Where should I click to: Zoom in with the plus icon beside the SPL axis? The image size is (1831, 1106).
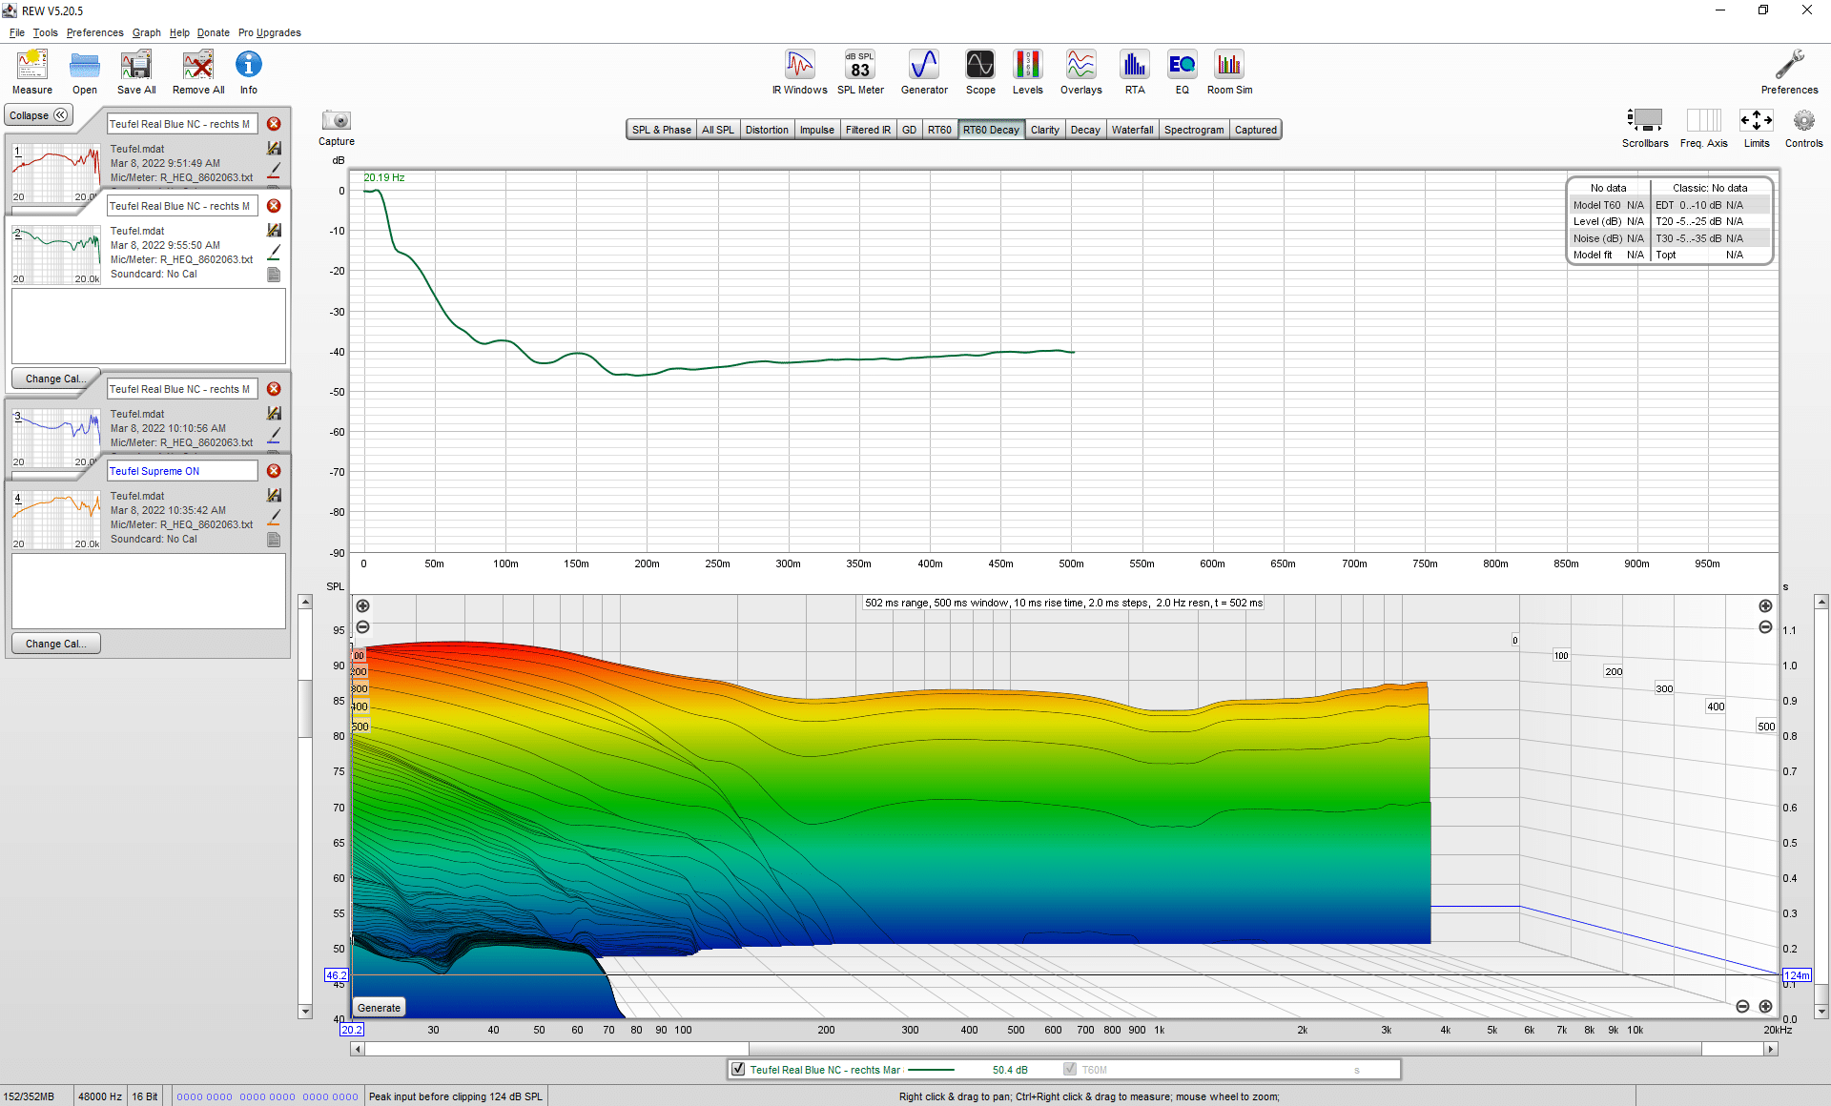362,606
